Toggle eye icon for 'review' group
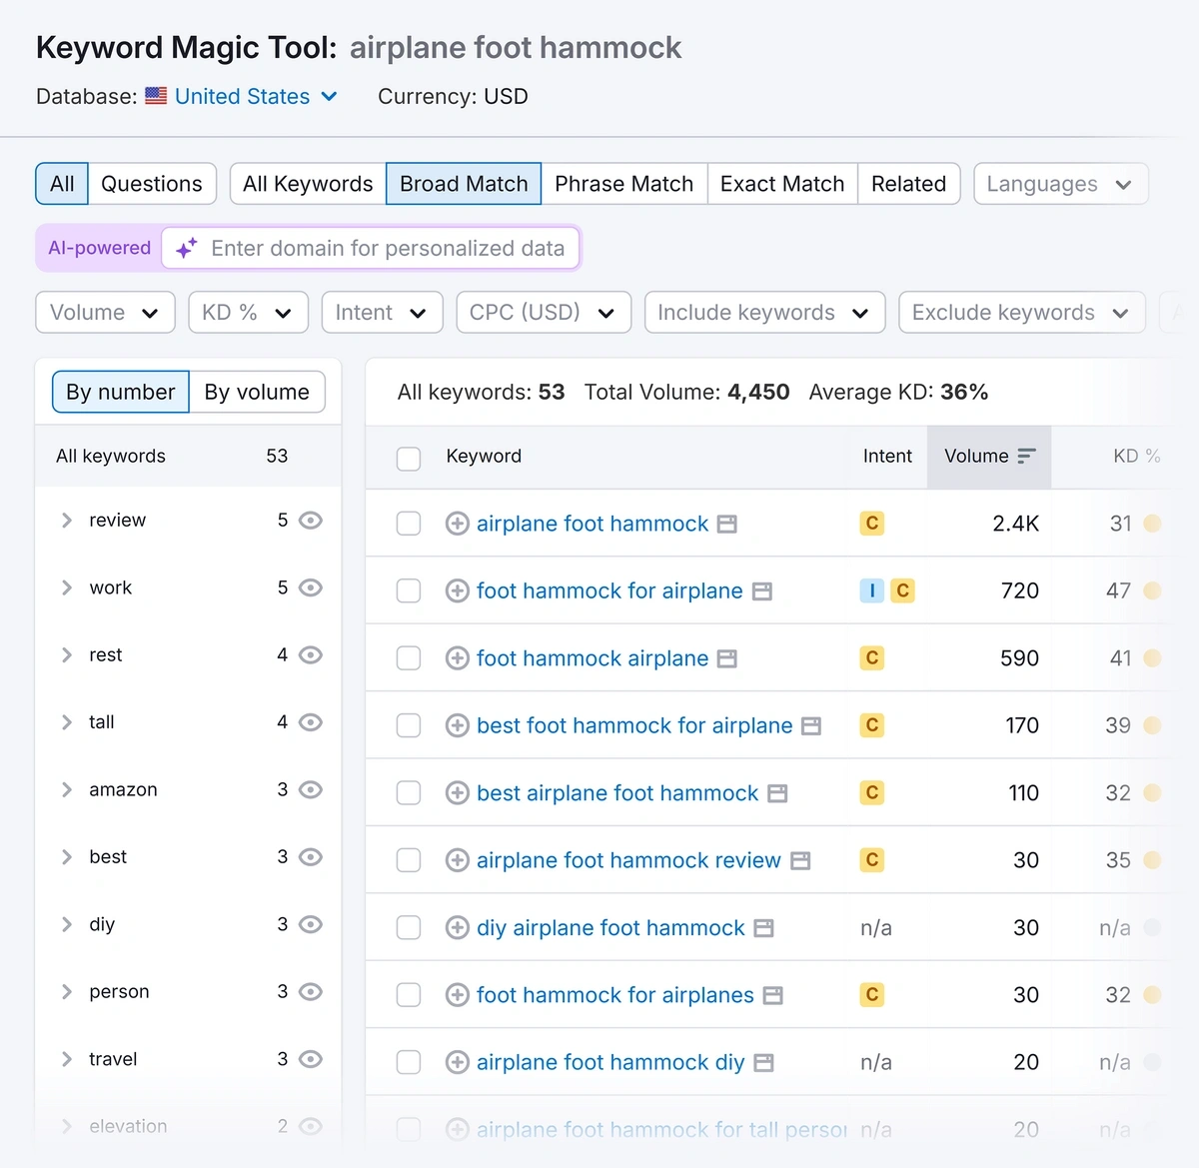 point(311,521)
